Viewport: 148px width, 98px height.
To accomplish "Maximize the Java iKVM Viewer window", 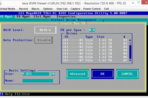I will pos(139,3).
